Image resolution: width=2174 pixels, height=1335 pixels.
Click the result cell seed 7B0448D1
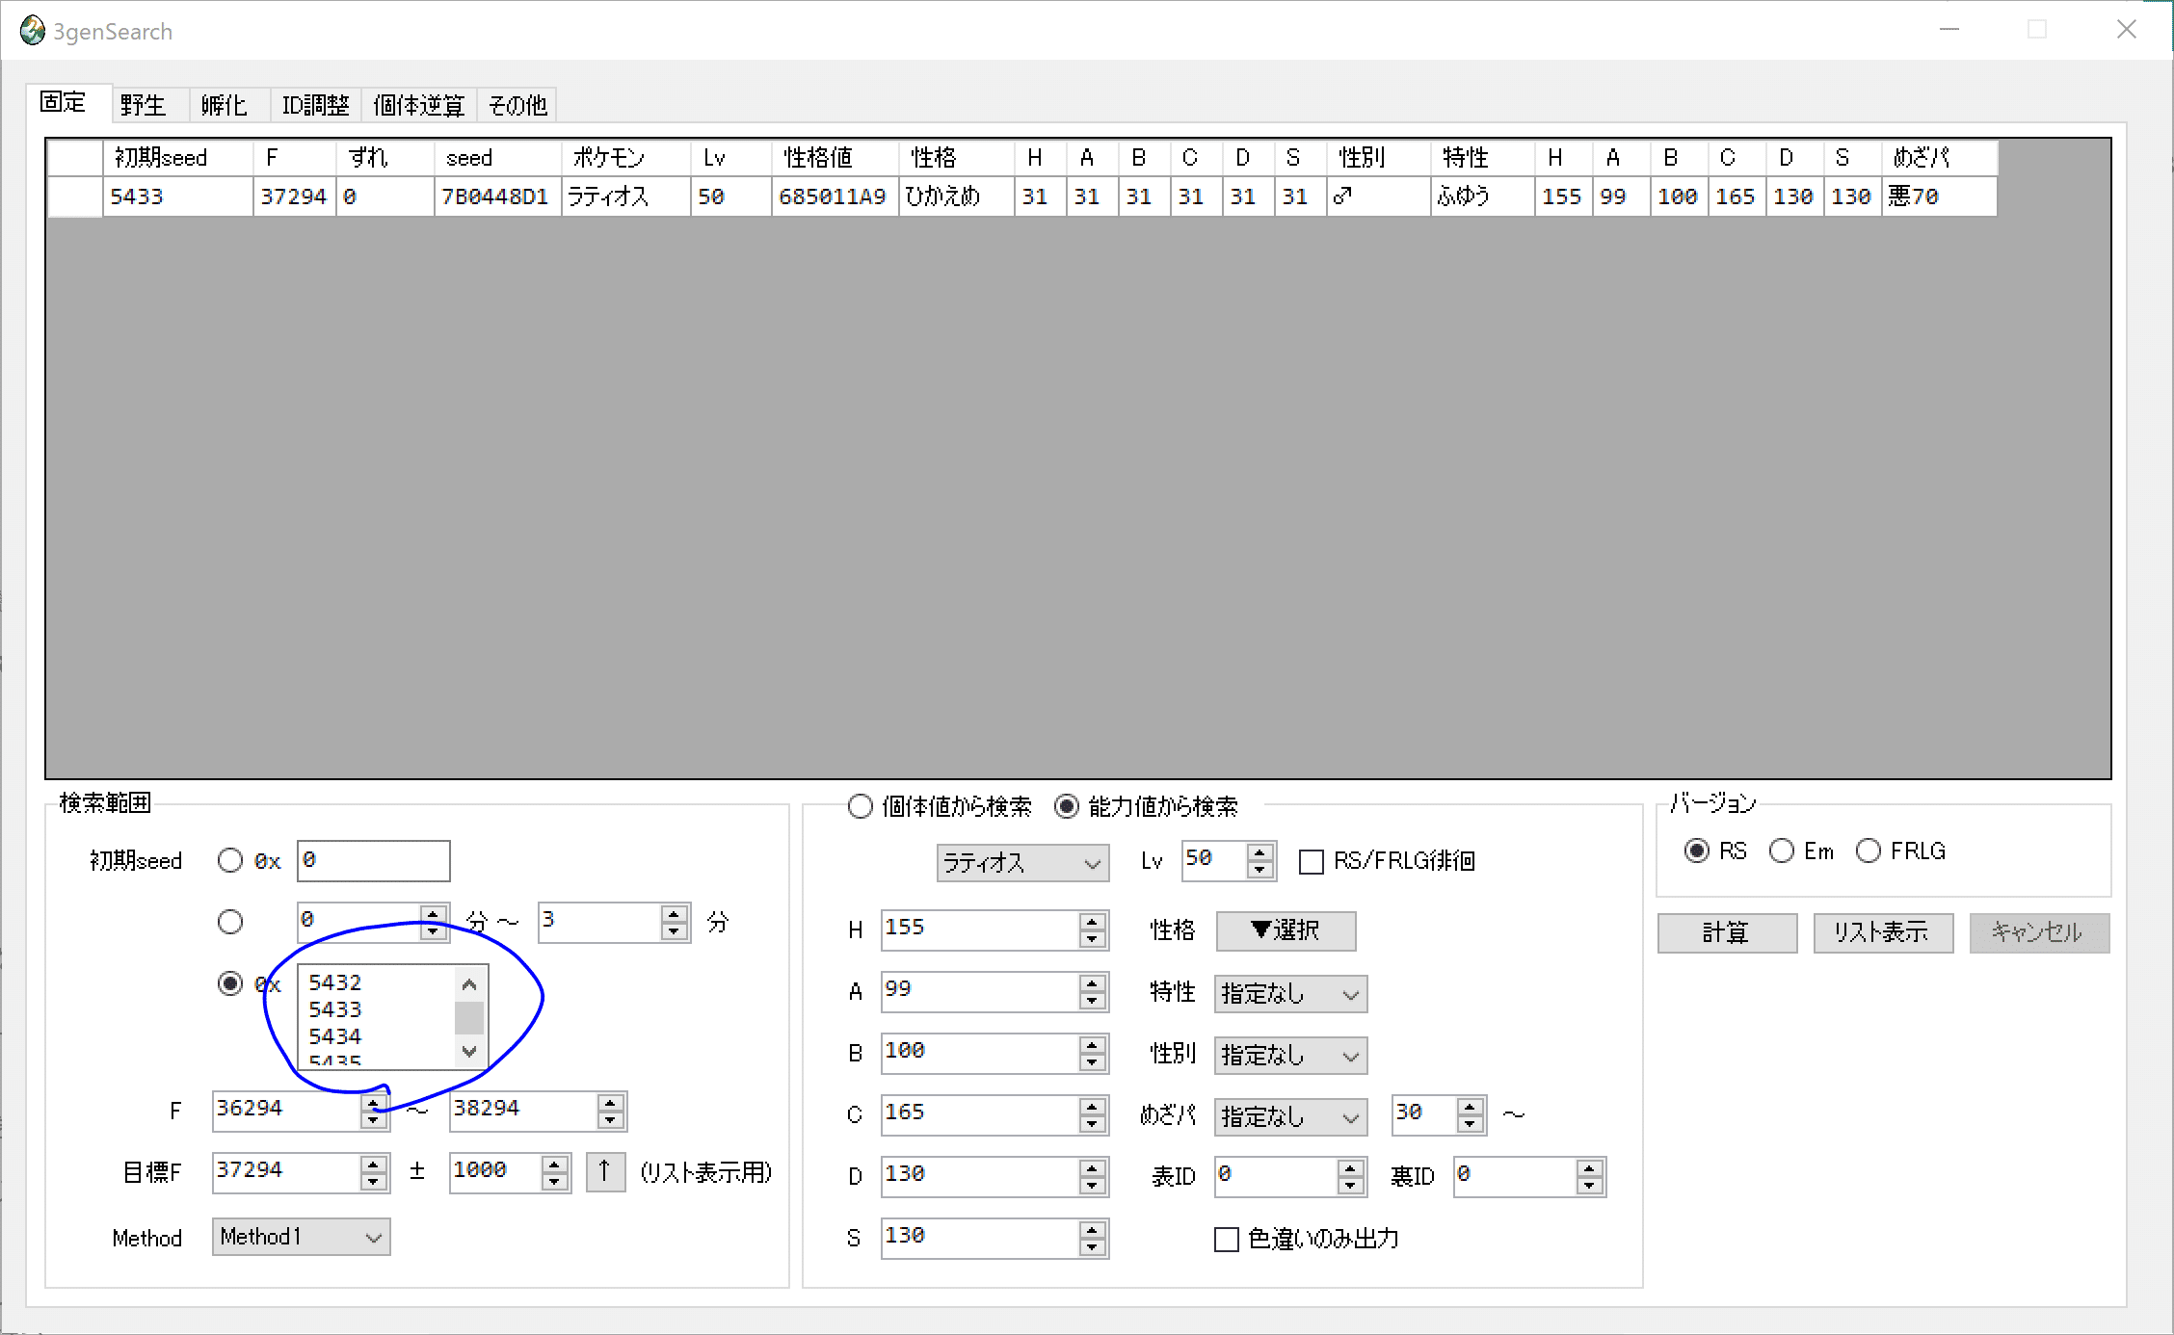click(497, 196)
